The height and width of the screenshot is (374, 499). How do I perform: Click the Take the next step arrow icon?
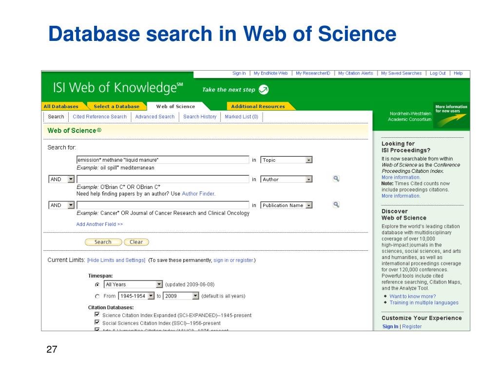tap(264, 90)
